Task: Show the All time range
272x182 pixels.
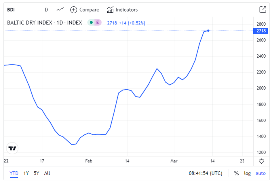Action: 47,173
